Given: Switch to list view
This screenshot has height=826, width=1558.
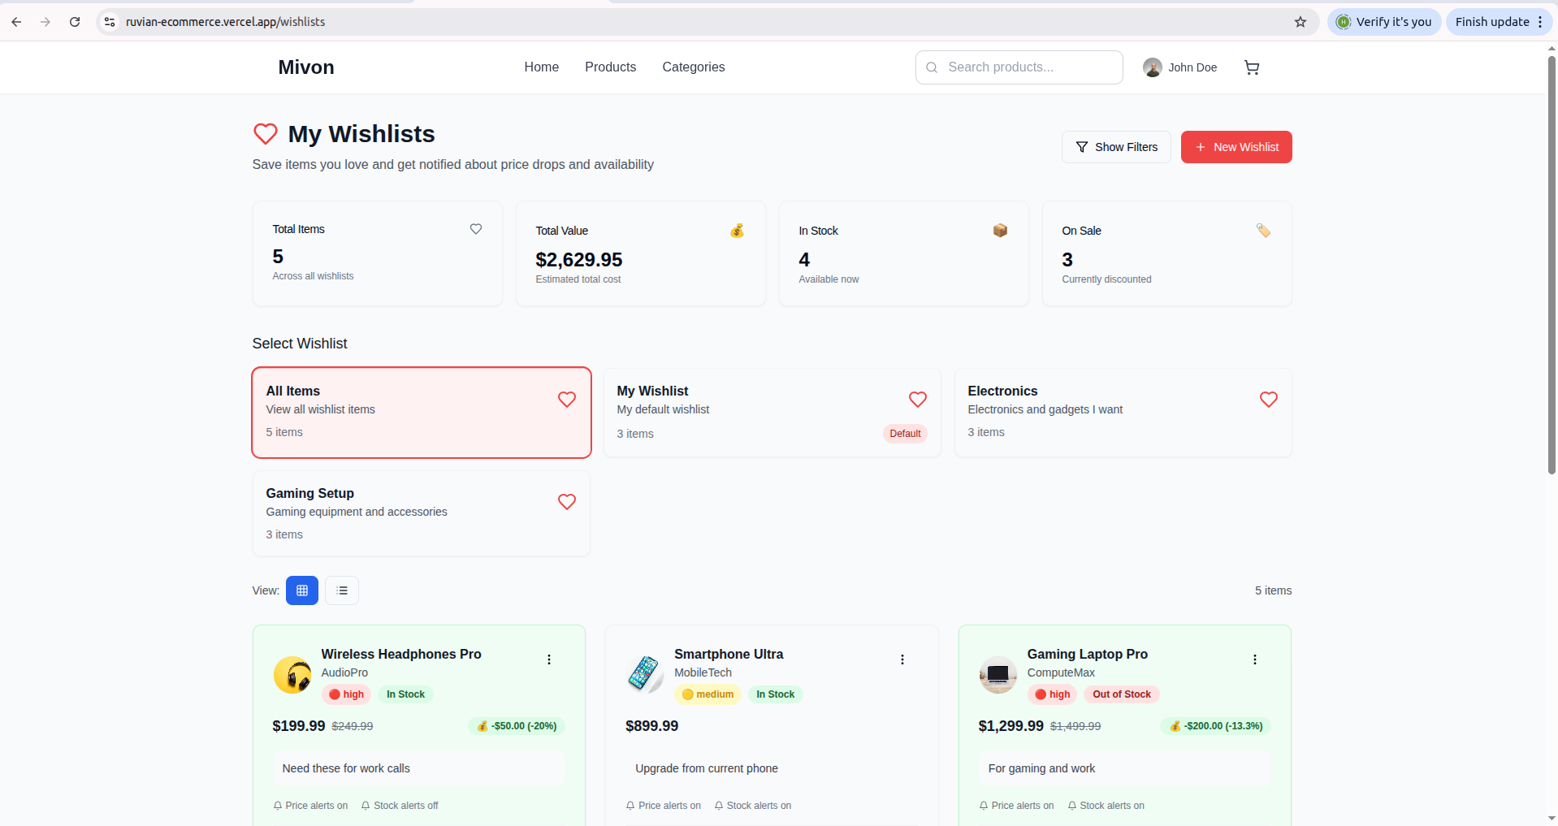Looking at the screenshot, I should (x=342, y=590).
